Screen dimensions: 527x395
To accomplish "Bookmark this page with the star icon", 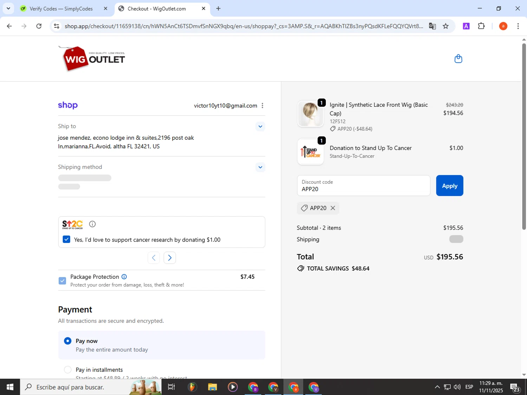I will (x=445, y=26).
